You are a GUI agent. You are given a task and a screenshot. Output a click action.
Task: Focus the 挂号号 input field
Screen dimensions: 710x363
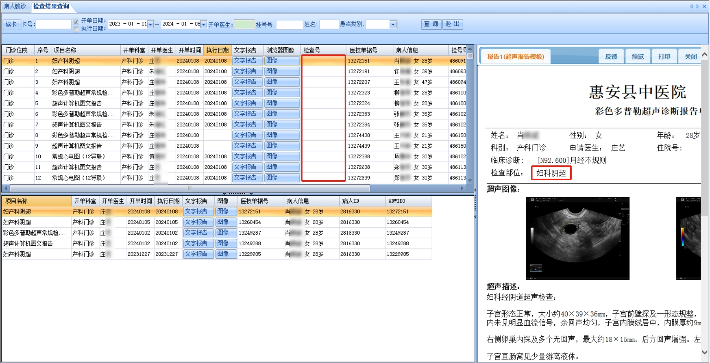[290, 24]
